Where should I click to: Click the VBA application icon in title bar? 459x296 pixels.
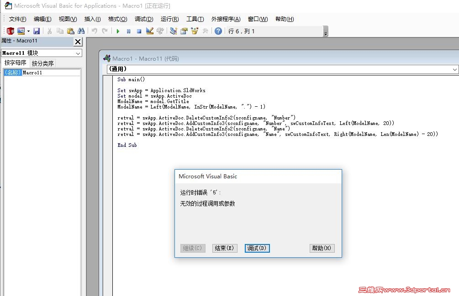point(9,5)
